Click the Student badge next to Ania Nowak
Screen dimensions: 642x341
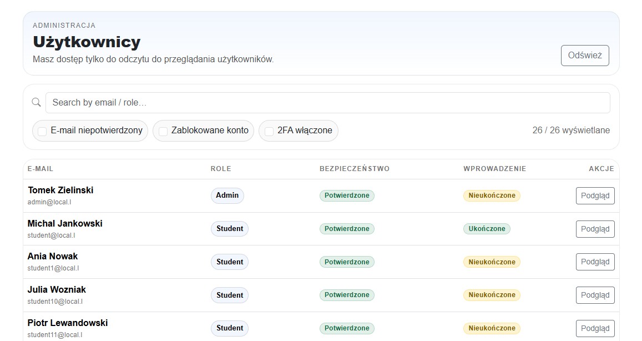[x=229, y=262]
